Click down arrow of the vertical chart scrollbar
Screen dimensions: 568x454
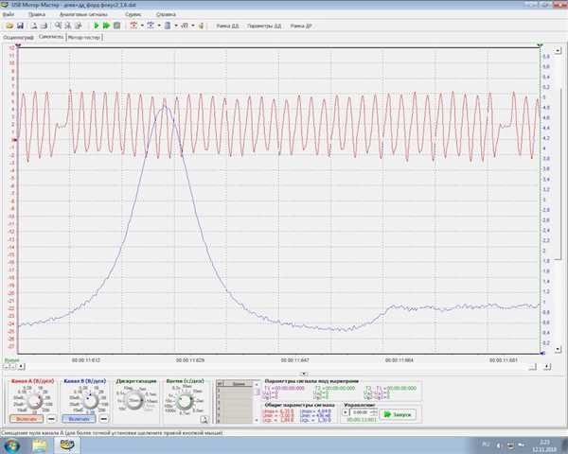[x=558, y=349]
